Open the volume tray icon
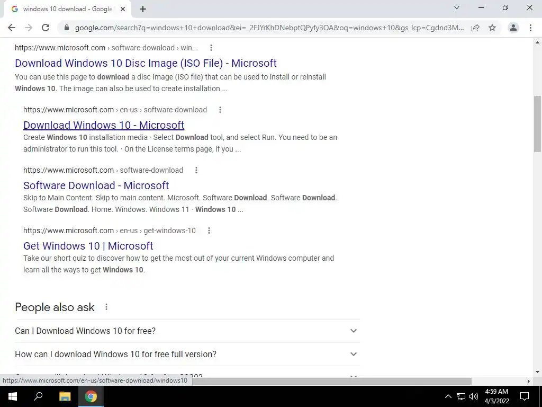 click(x=474, y=396)
